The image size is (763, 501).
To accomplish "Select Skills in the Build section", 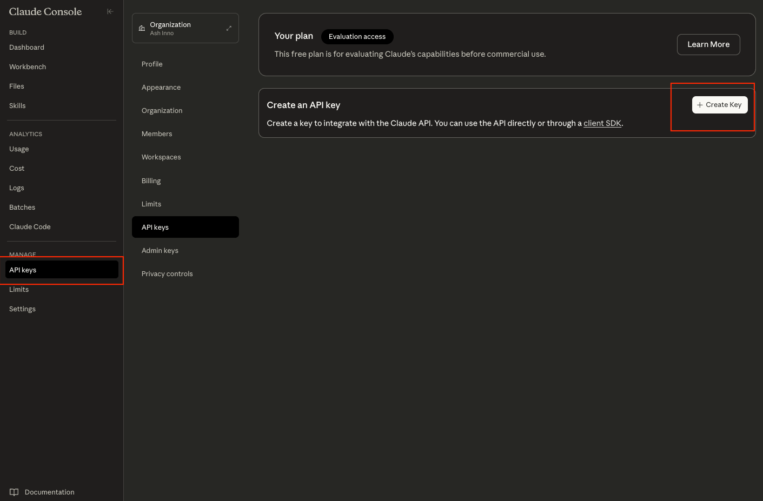I will 17,106.
